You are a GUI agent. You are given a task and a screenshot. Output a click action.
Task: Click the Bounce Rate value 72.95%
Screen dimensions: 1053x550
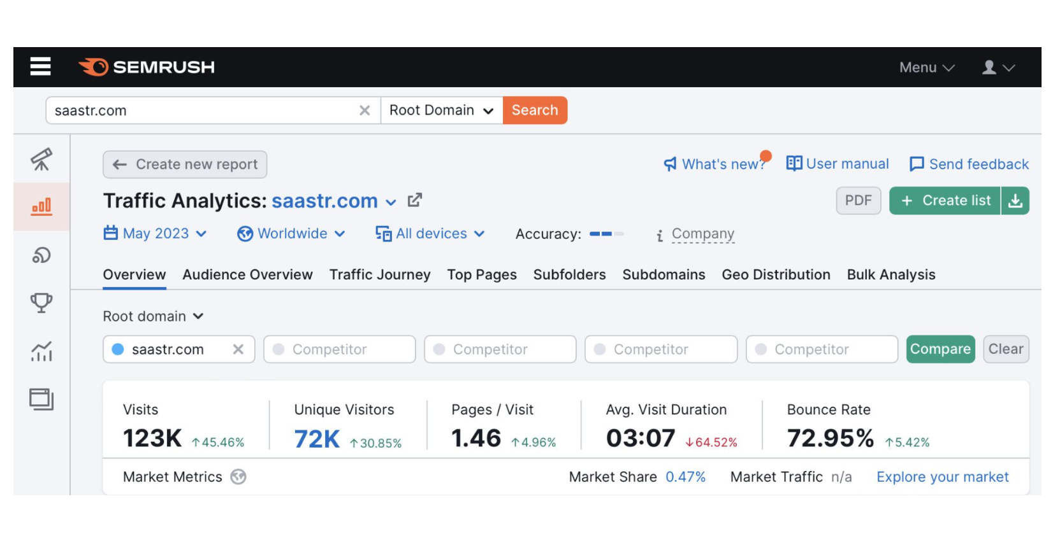[831, 439]
